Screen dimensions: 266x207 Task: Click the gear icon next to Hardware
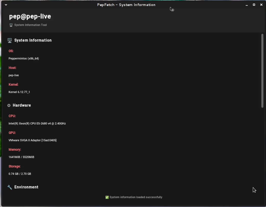tap(9, 105)
